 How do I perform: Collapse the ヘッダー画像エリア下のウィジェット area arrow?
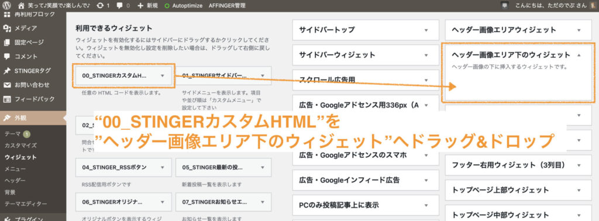(x=579, y=55)
